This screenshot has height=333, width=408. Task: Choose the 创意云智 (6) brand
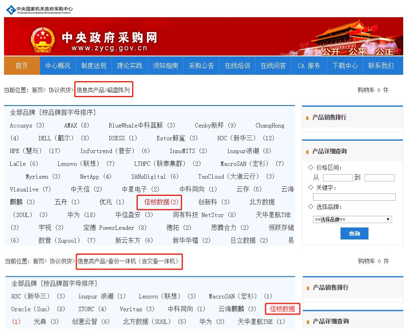(91, 322)
